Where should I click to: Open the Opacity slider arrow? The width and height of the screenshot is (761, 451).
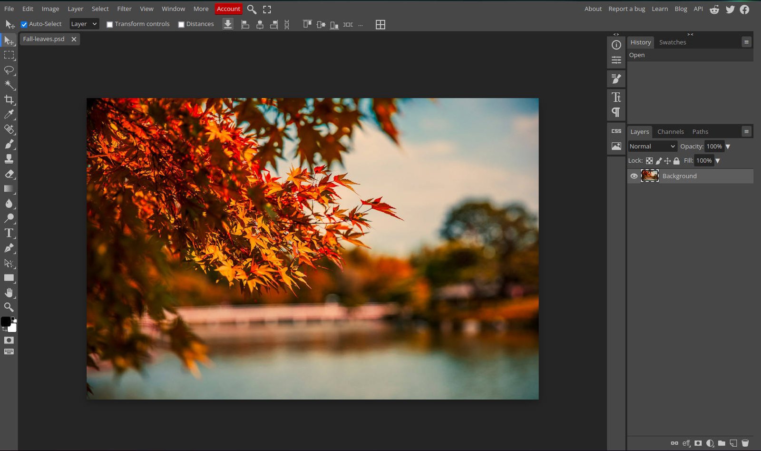point(728,147)
